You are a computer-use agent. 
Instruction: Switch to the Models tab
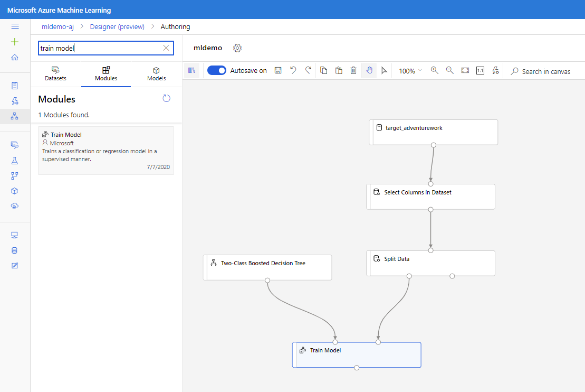click(156, 74)
